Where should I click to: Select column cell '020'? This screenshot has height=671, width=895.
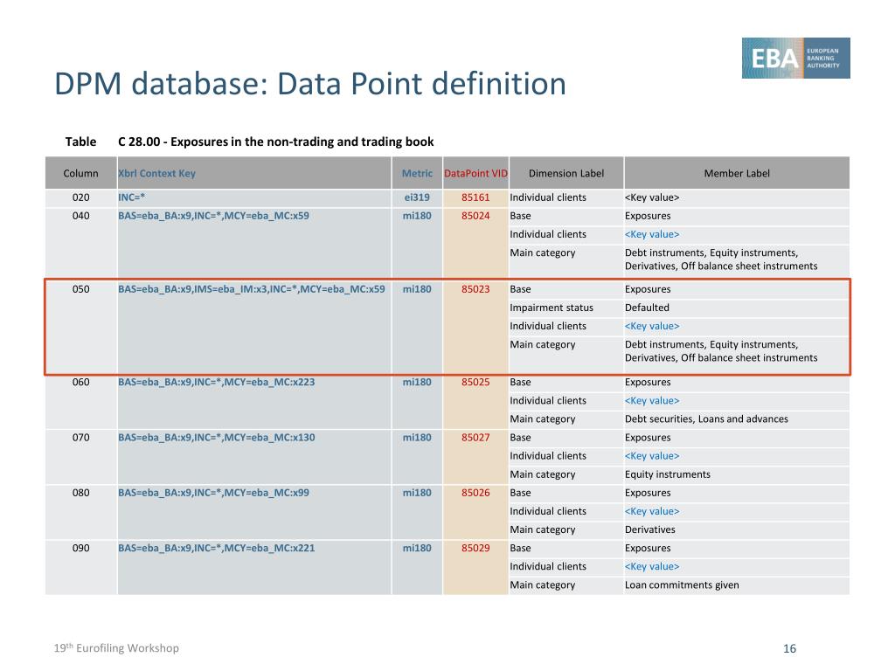pos(80,197)
